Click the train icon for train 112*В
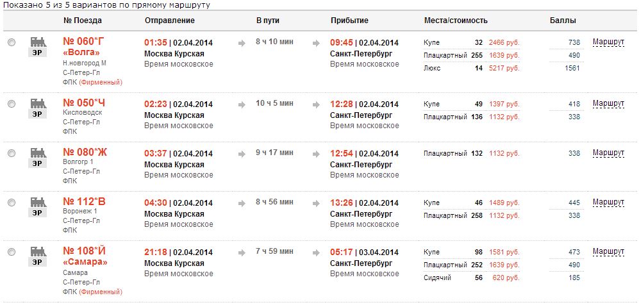The height and width of the screenshot is (307, 639). click(38, 207)
